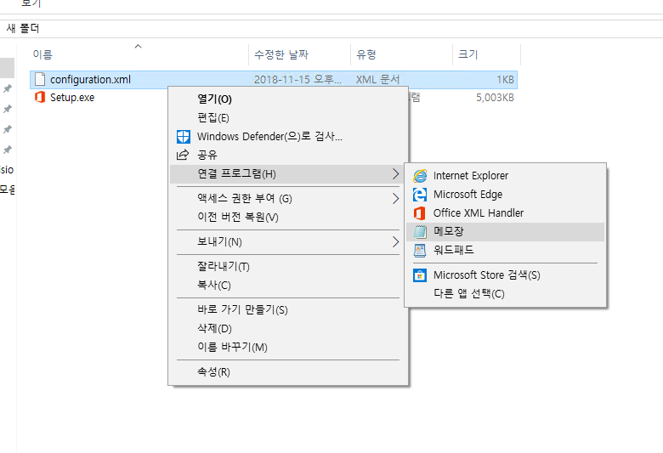663x453 pixels.
Task: Open with 메모장
Action: click(x=505, y=232)
